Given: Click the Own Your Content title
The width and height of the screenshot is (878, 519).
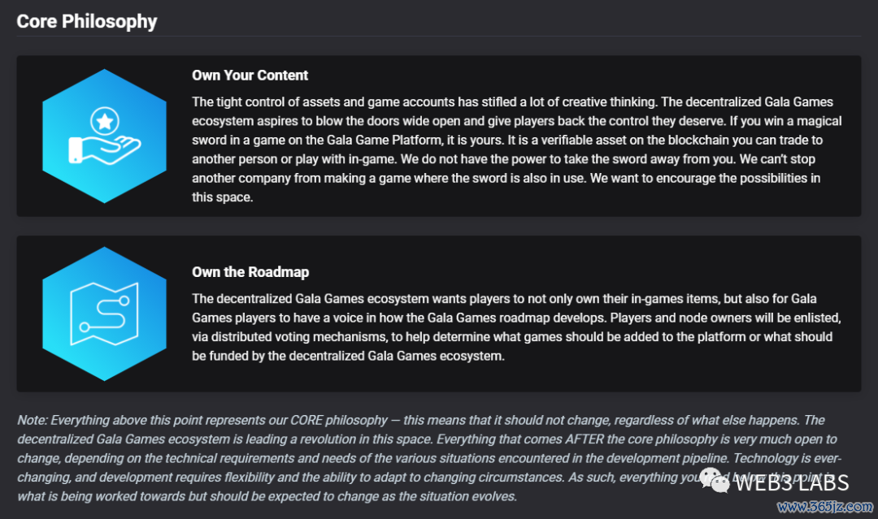Looking at the screenshot, I should pos(250,76).
